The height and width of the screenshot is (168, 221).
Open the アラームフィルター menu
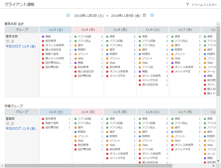point(204,5)
